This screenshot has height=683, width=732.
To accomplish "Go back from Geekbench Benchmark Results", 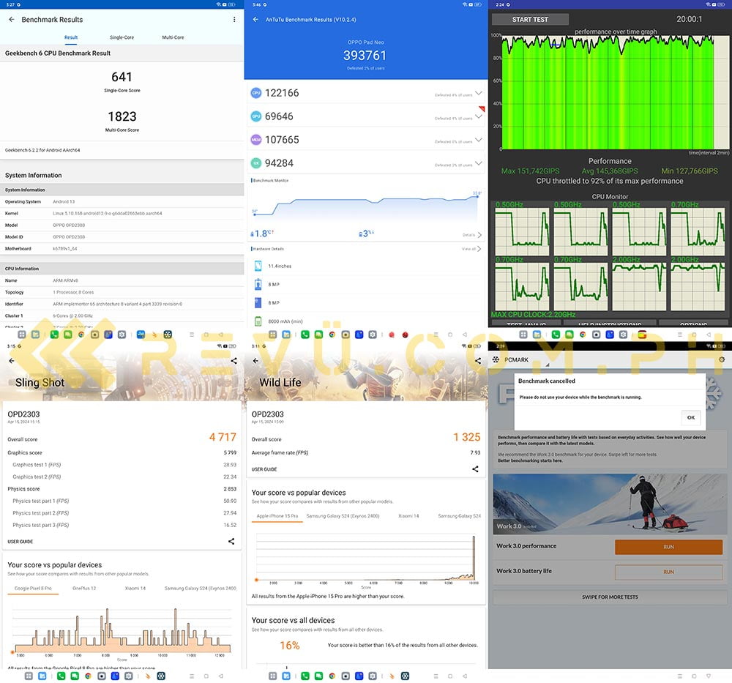I will click(12, 20).
